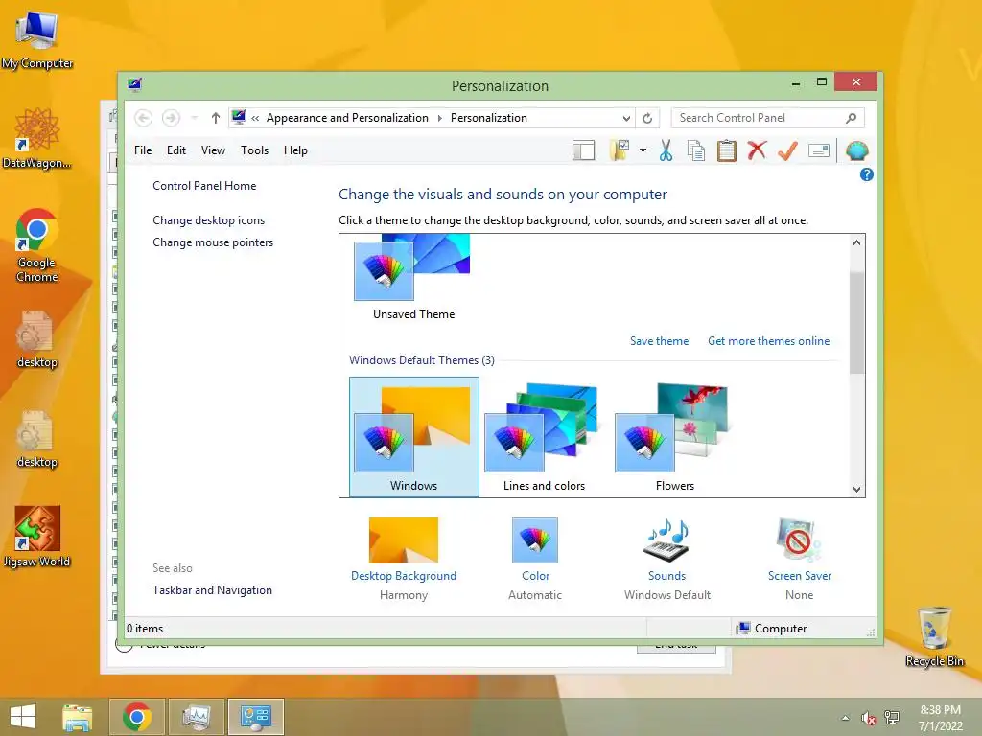Open Desktop Background settings
Image resolution: width=982 pixels, height=736 pixels.
coord(404,559)
